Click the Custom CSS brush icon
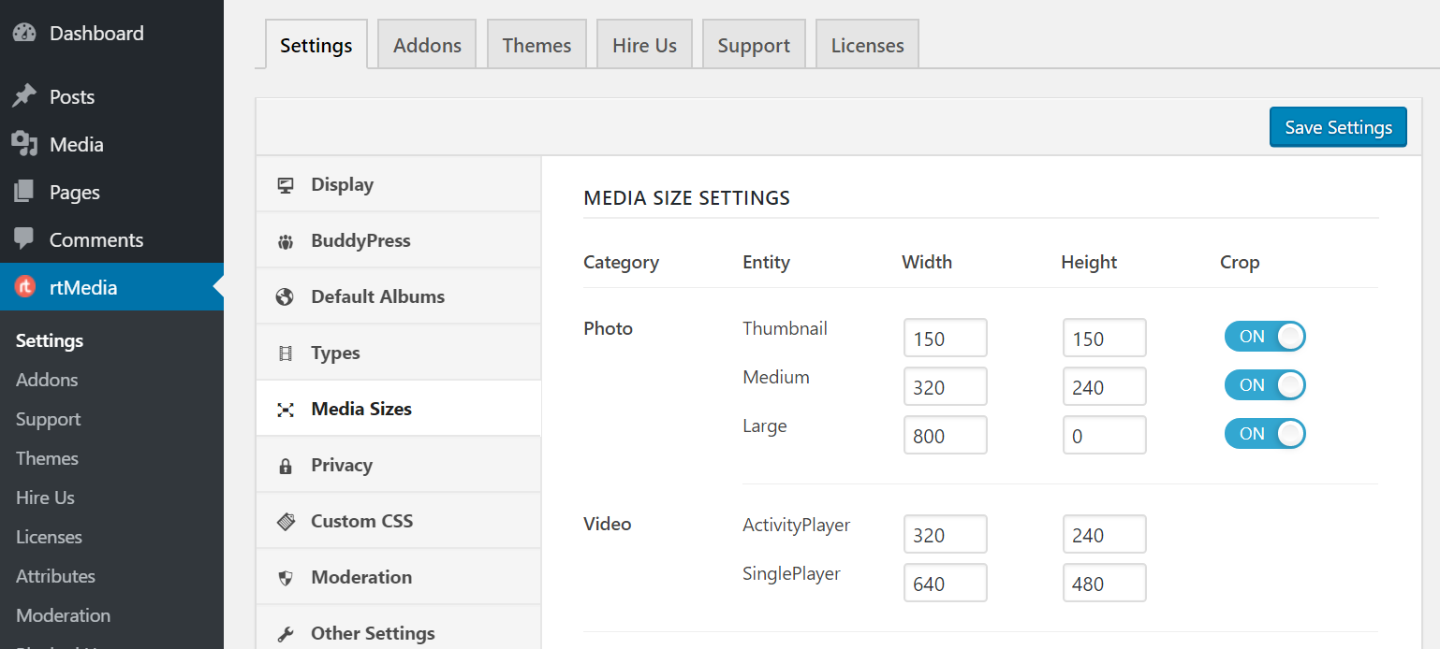1440x649 pixels. [x=286, y=521]
